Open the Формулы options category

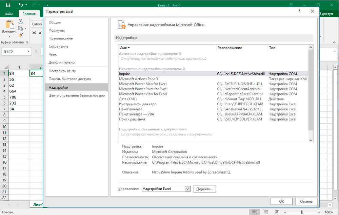(56, 30)
